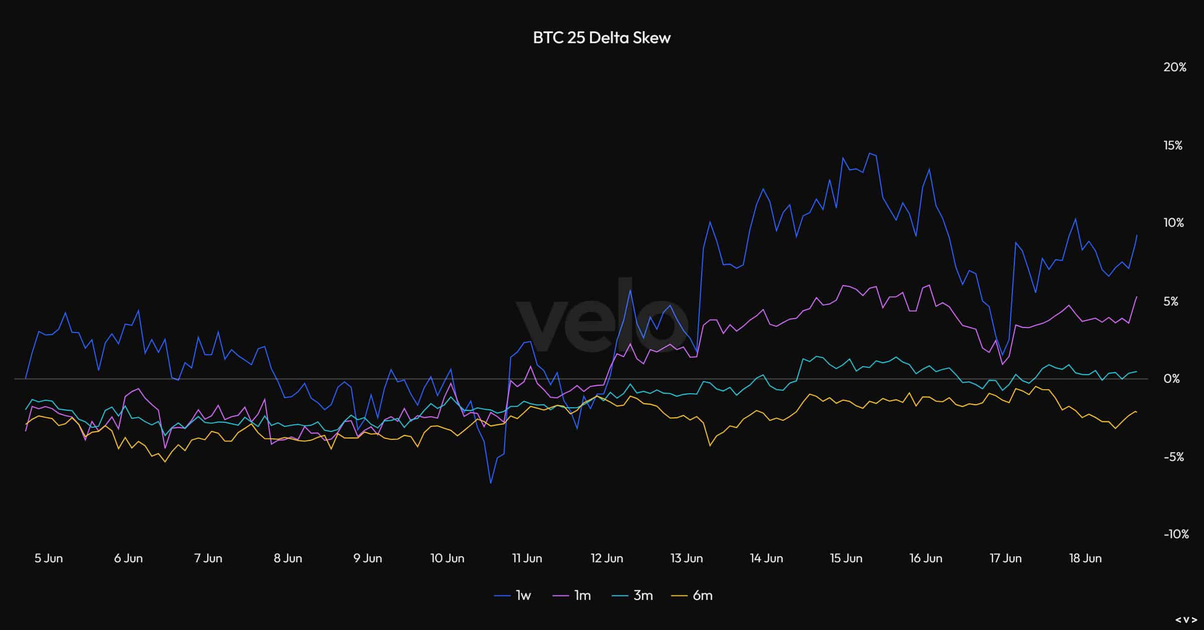1204x630 pixels.
Task: Click the 10% y-axis label
Action: 1173,223
